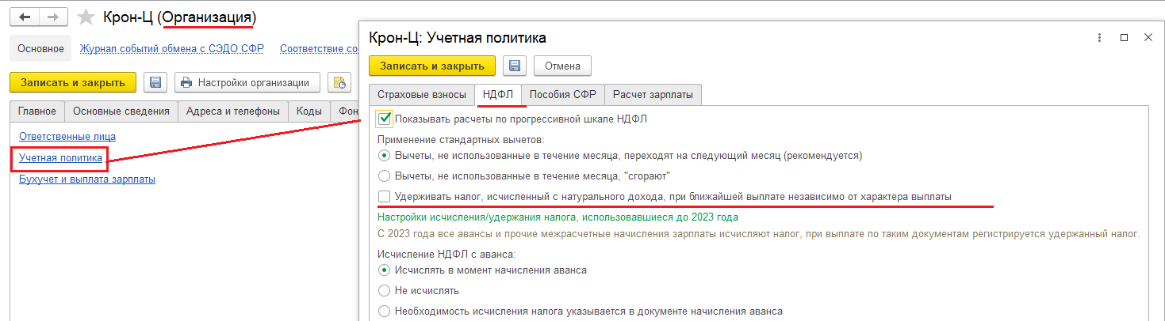Click the document history icon right of Настройки организации
The image size is (1165, 321).
[339, 82]
